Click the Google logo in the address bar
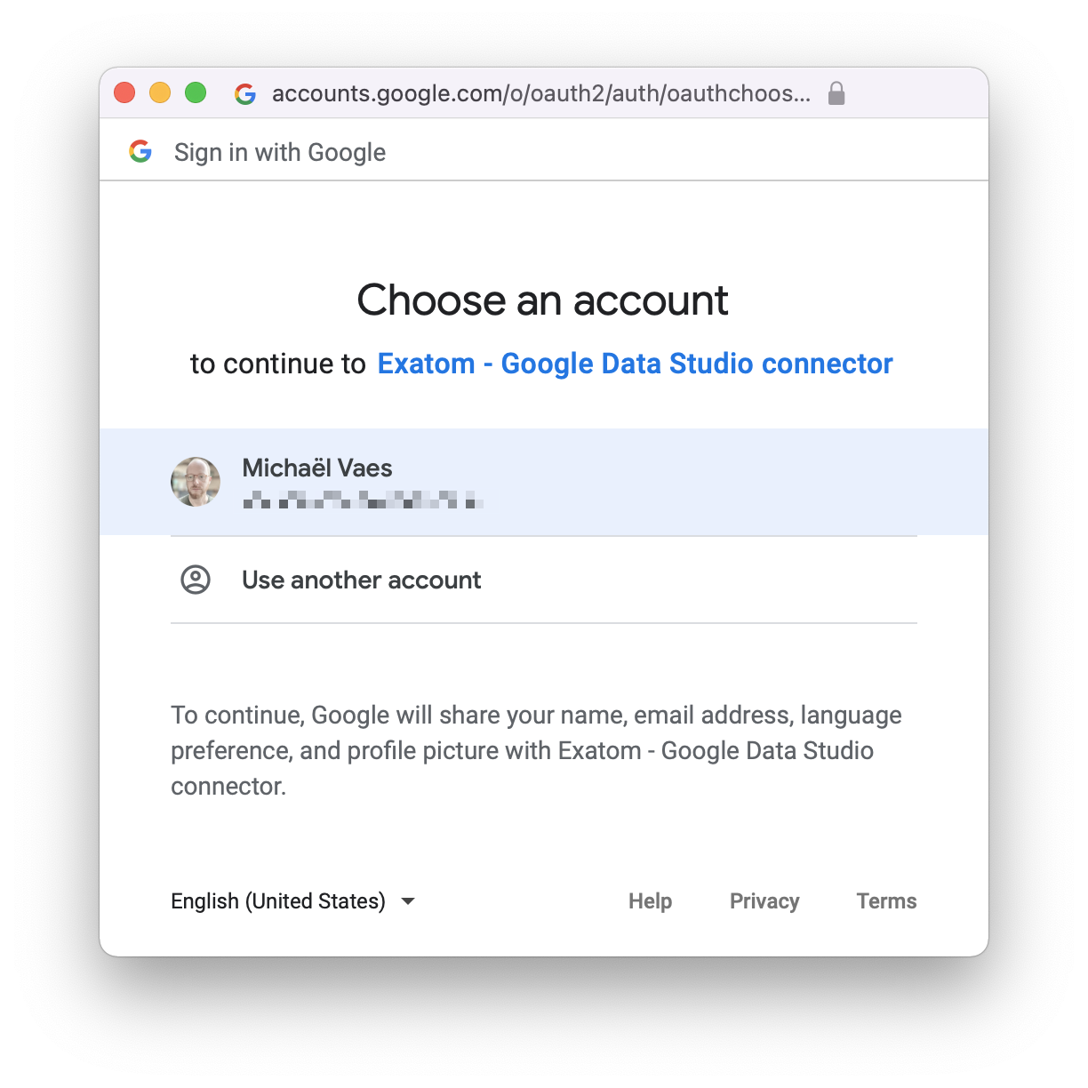Screen dimensions: 1088x1088 tap(245, 93)
